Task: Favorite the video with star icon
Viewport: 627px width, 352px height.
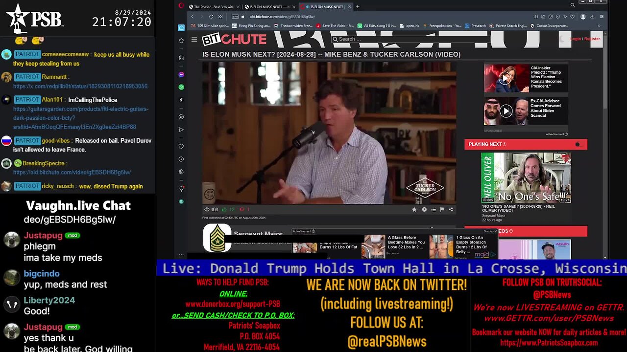Action: pos(414,209)
